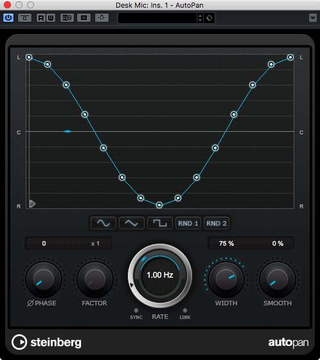Select the sine waveform preset

(x=103, y=223)
